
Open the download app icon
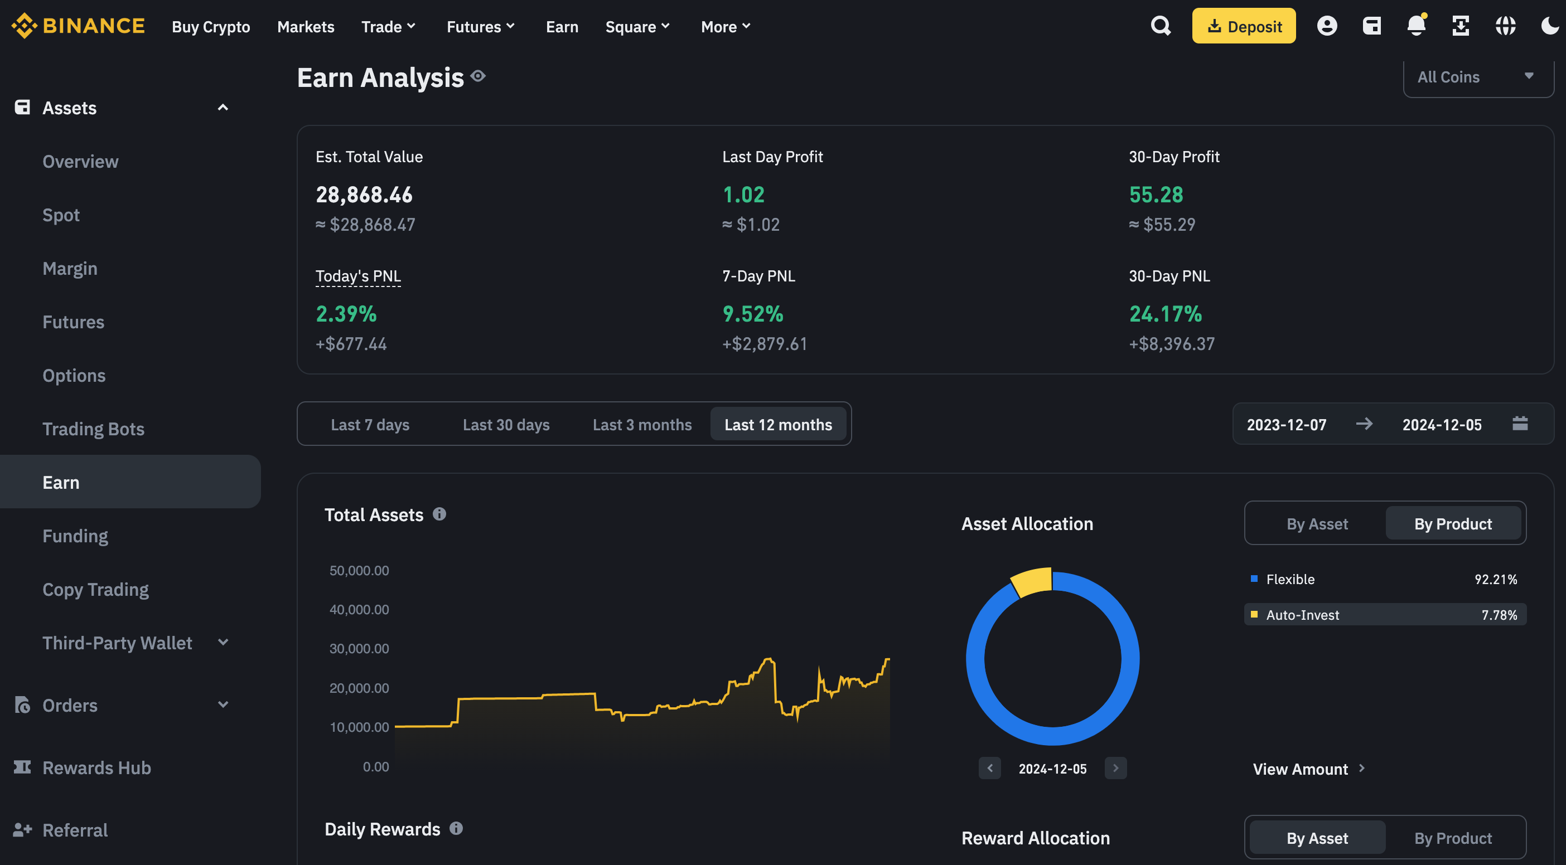click(x=1460, y=26)
